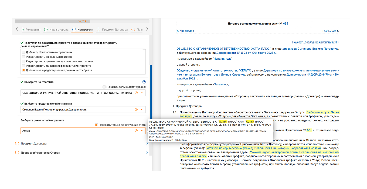Open the Контрагент dropdown arrow
This screenshot has width=367, height=189.
tap(142, 93)
